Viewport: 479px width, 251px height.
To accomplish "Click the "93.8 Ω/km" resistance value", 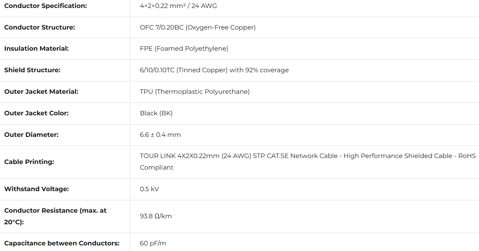I will (x=156, y=216).
